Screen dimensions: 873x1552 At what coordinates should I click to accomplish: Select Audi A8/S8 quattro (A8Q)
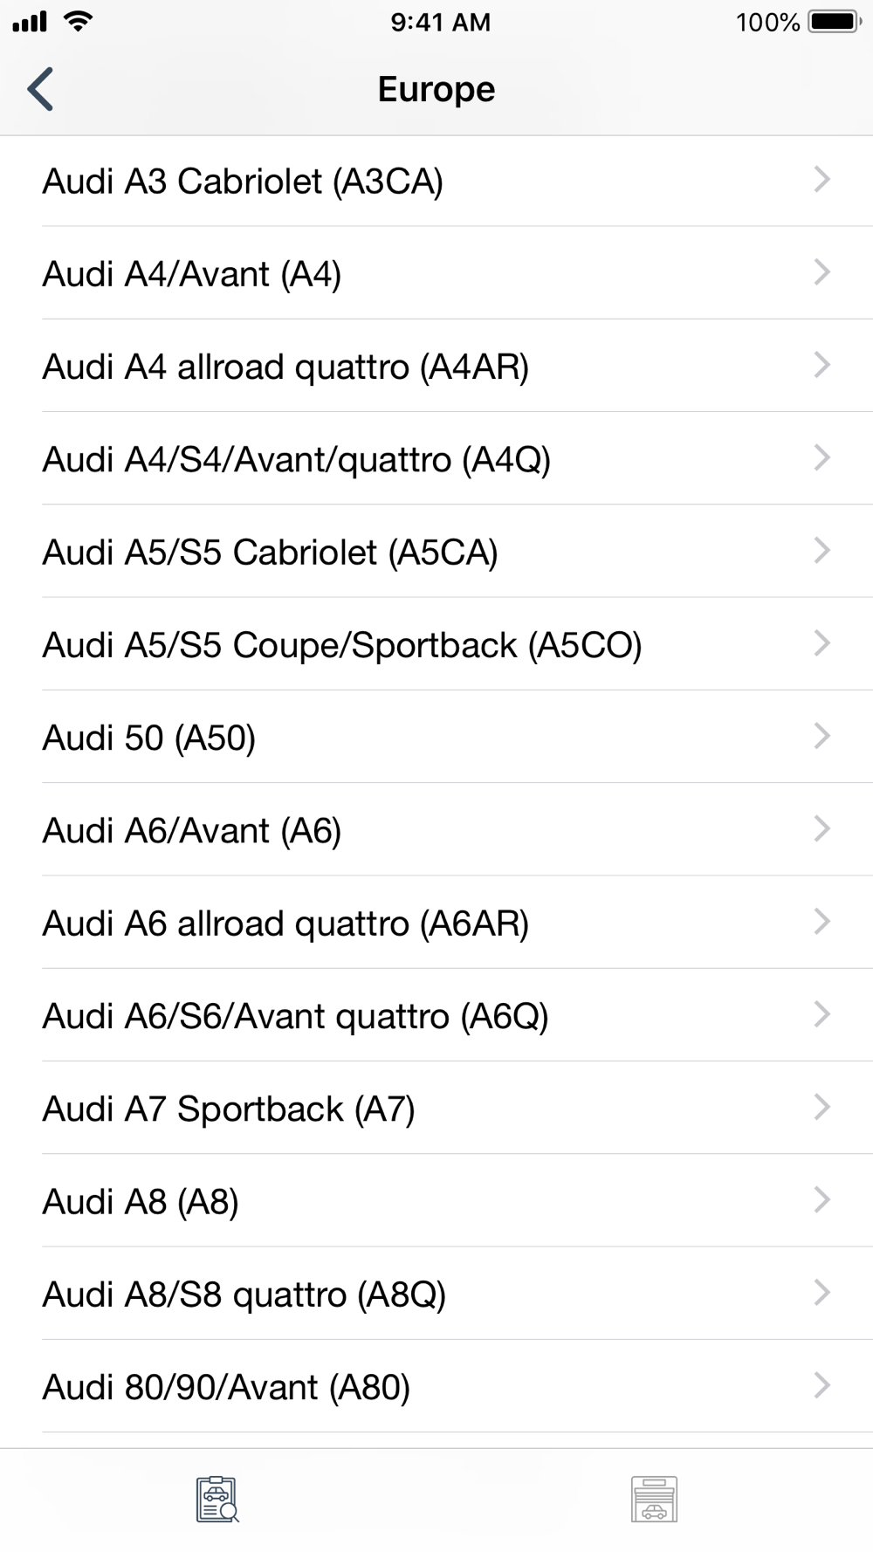(x=244, y=1294)
